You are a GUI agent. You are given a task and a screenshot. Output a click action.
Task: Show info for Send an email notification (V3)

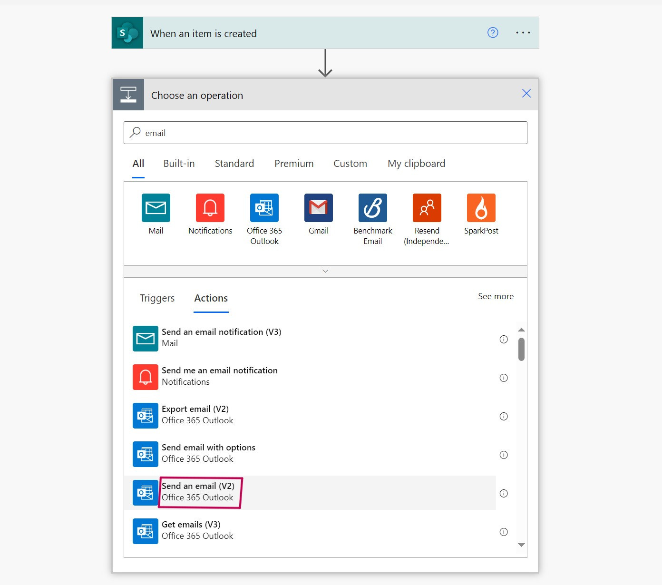[x=504, y=339]
